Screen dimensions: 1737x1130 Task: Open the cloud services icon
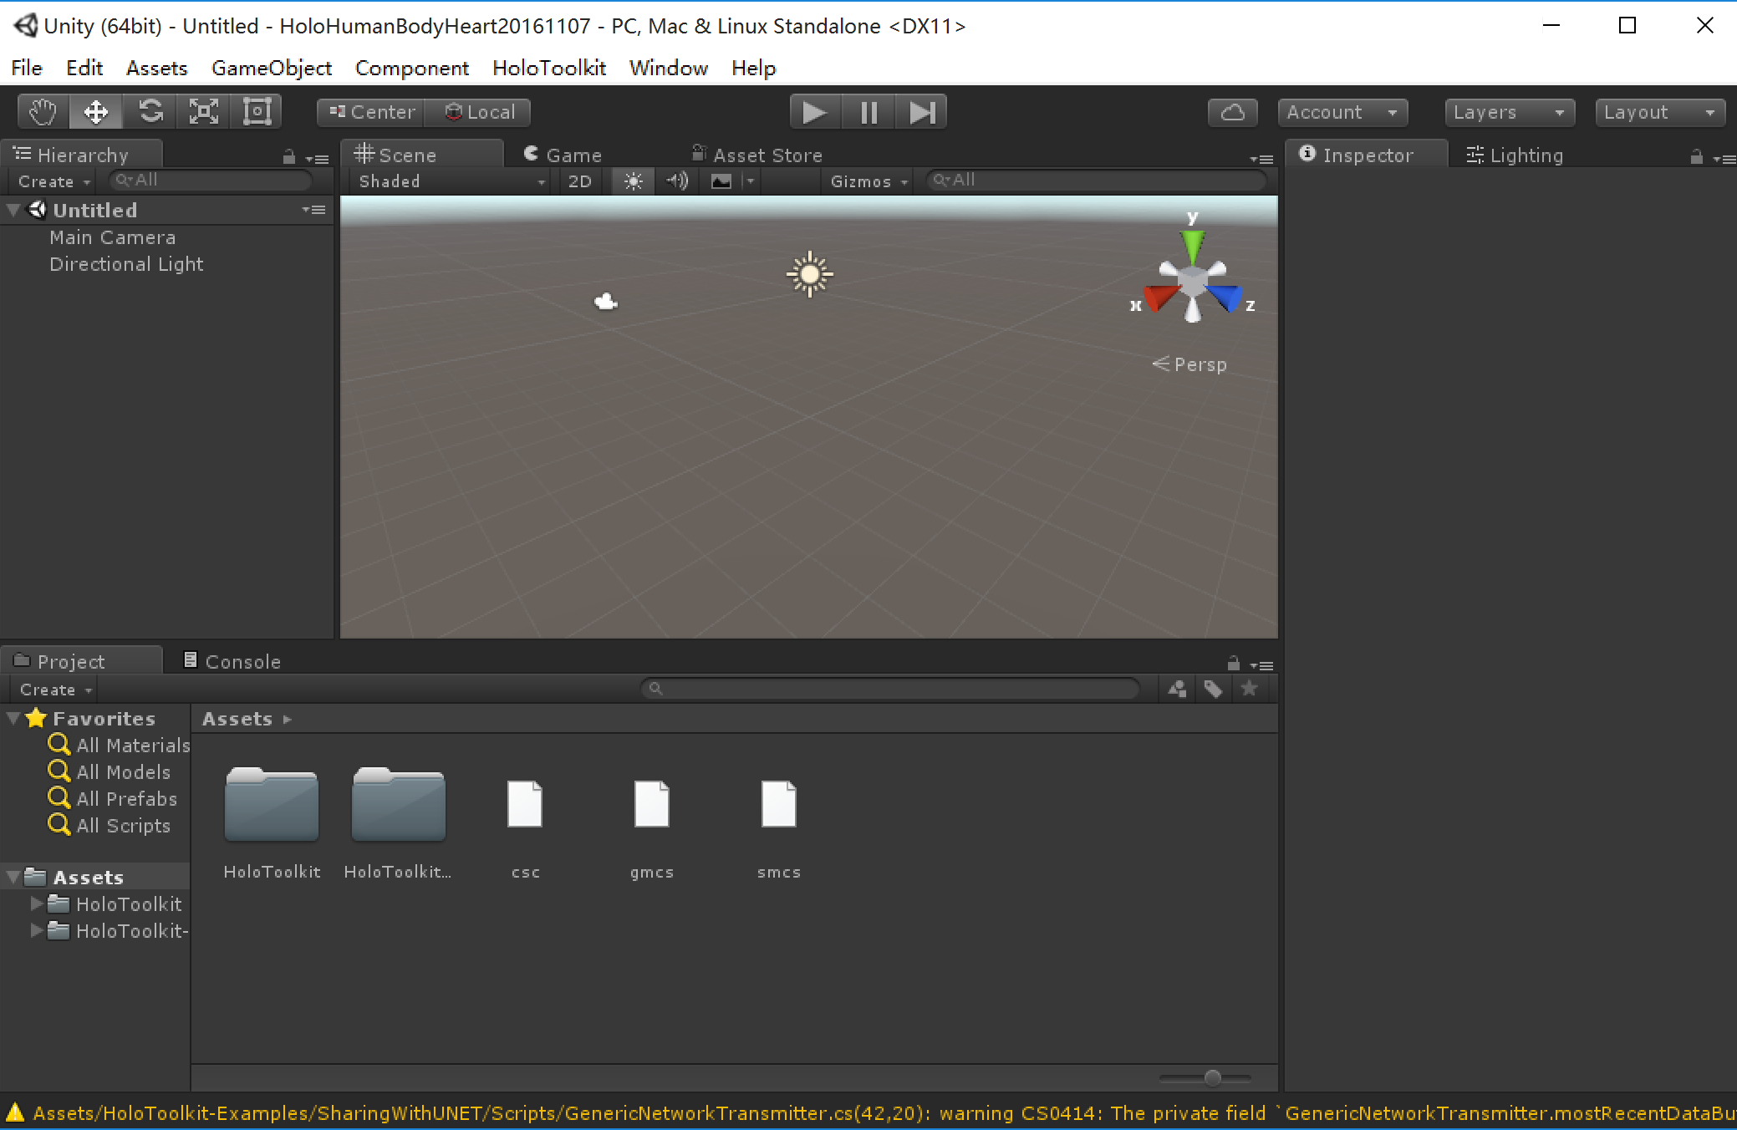[1232, 112]
